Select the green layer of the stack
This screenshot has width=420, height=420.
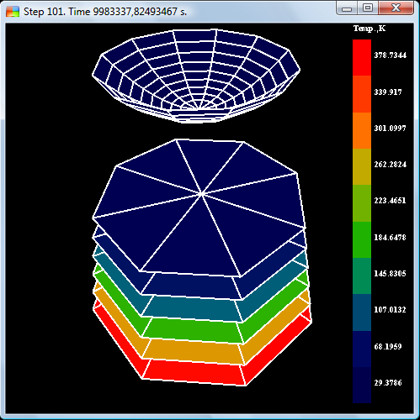[194, 331]
